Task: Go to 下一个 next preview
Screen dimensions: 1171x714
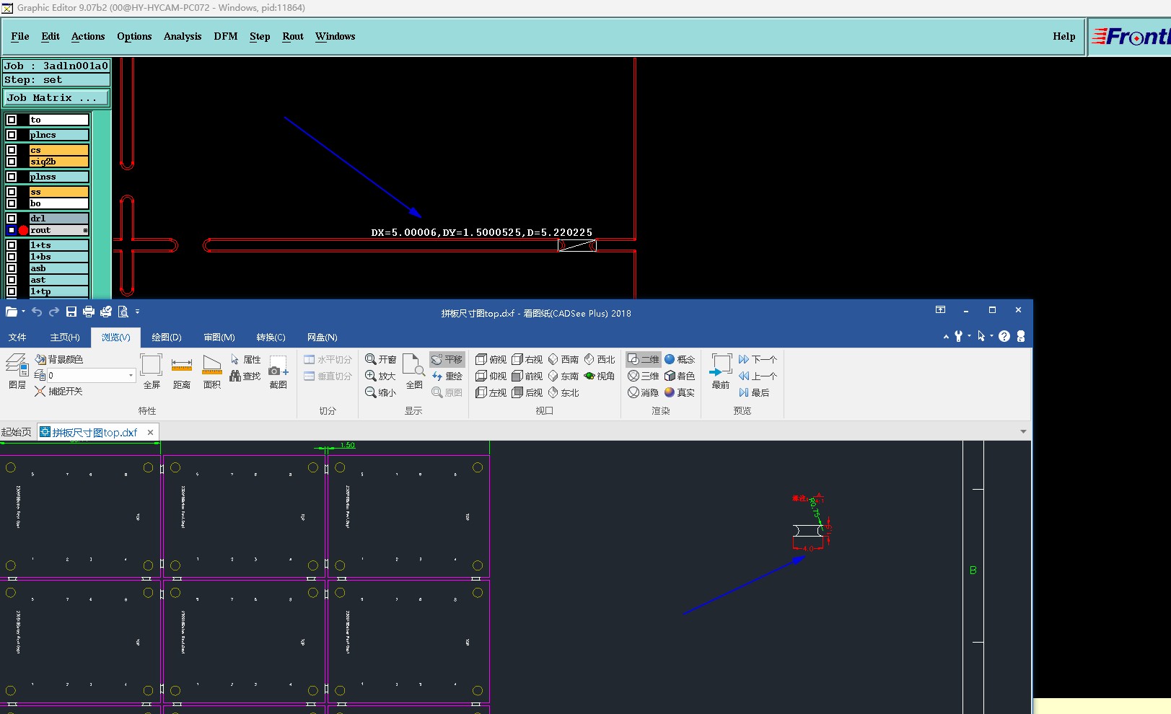Action: [x=758, y=359]
